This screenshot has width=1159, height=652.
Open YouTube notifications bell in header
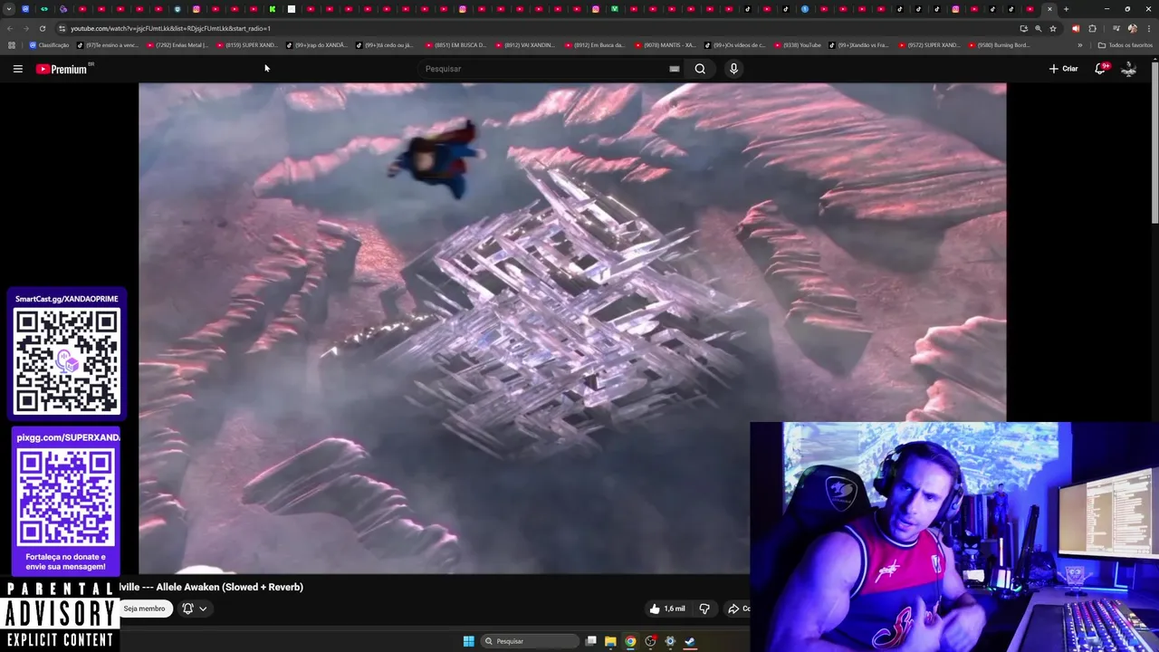pos(1101,69)
